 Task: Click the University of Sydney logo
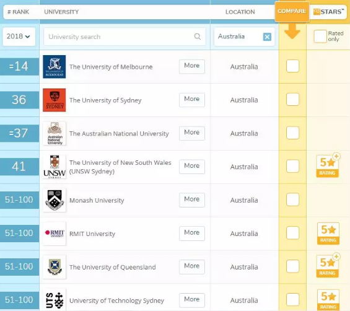[x=55, y=100]
